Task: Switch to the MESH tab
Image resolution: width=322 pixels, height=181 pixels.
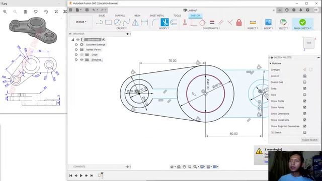Action: point(137,16)
